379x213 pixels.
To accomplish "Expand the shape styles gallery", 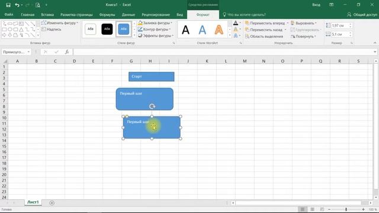I will pos(134,35).
